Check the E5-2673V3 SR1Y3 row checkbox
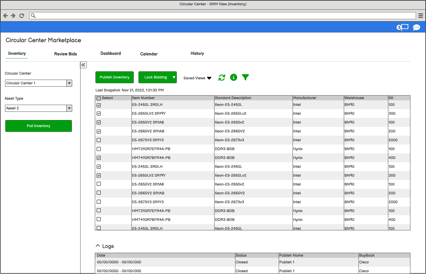 pos(99,140)
